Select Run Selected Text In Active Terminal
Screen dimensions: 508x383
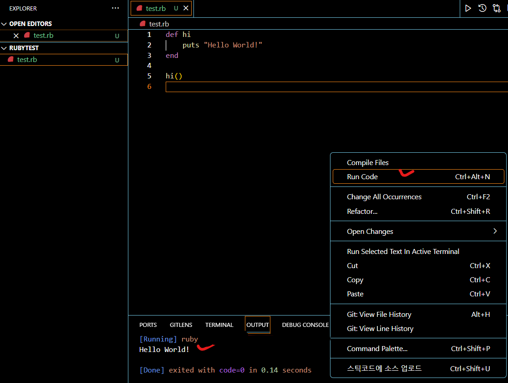418,252
